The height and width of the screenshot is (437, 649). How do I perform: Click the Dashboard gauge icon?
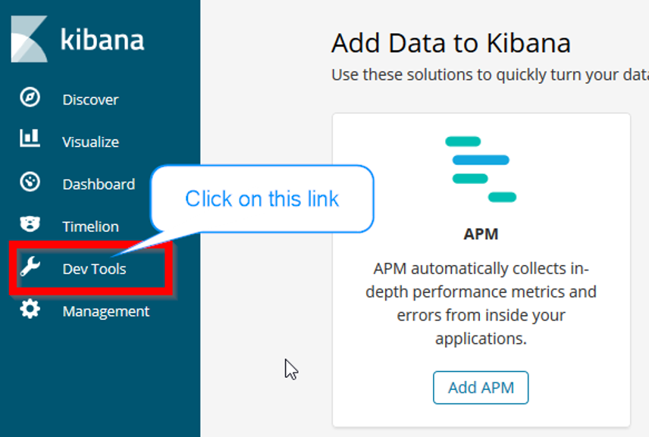click(x=30, y=183)
